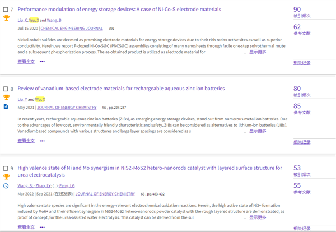Click the trophy icon on record 9

[6, 177]
